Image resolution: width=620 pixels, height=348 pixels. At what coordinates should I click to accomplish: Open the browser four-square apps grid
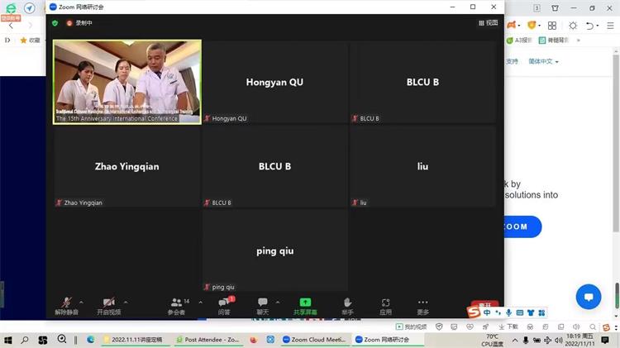coord(552,26)
